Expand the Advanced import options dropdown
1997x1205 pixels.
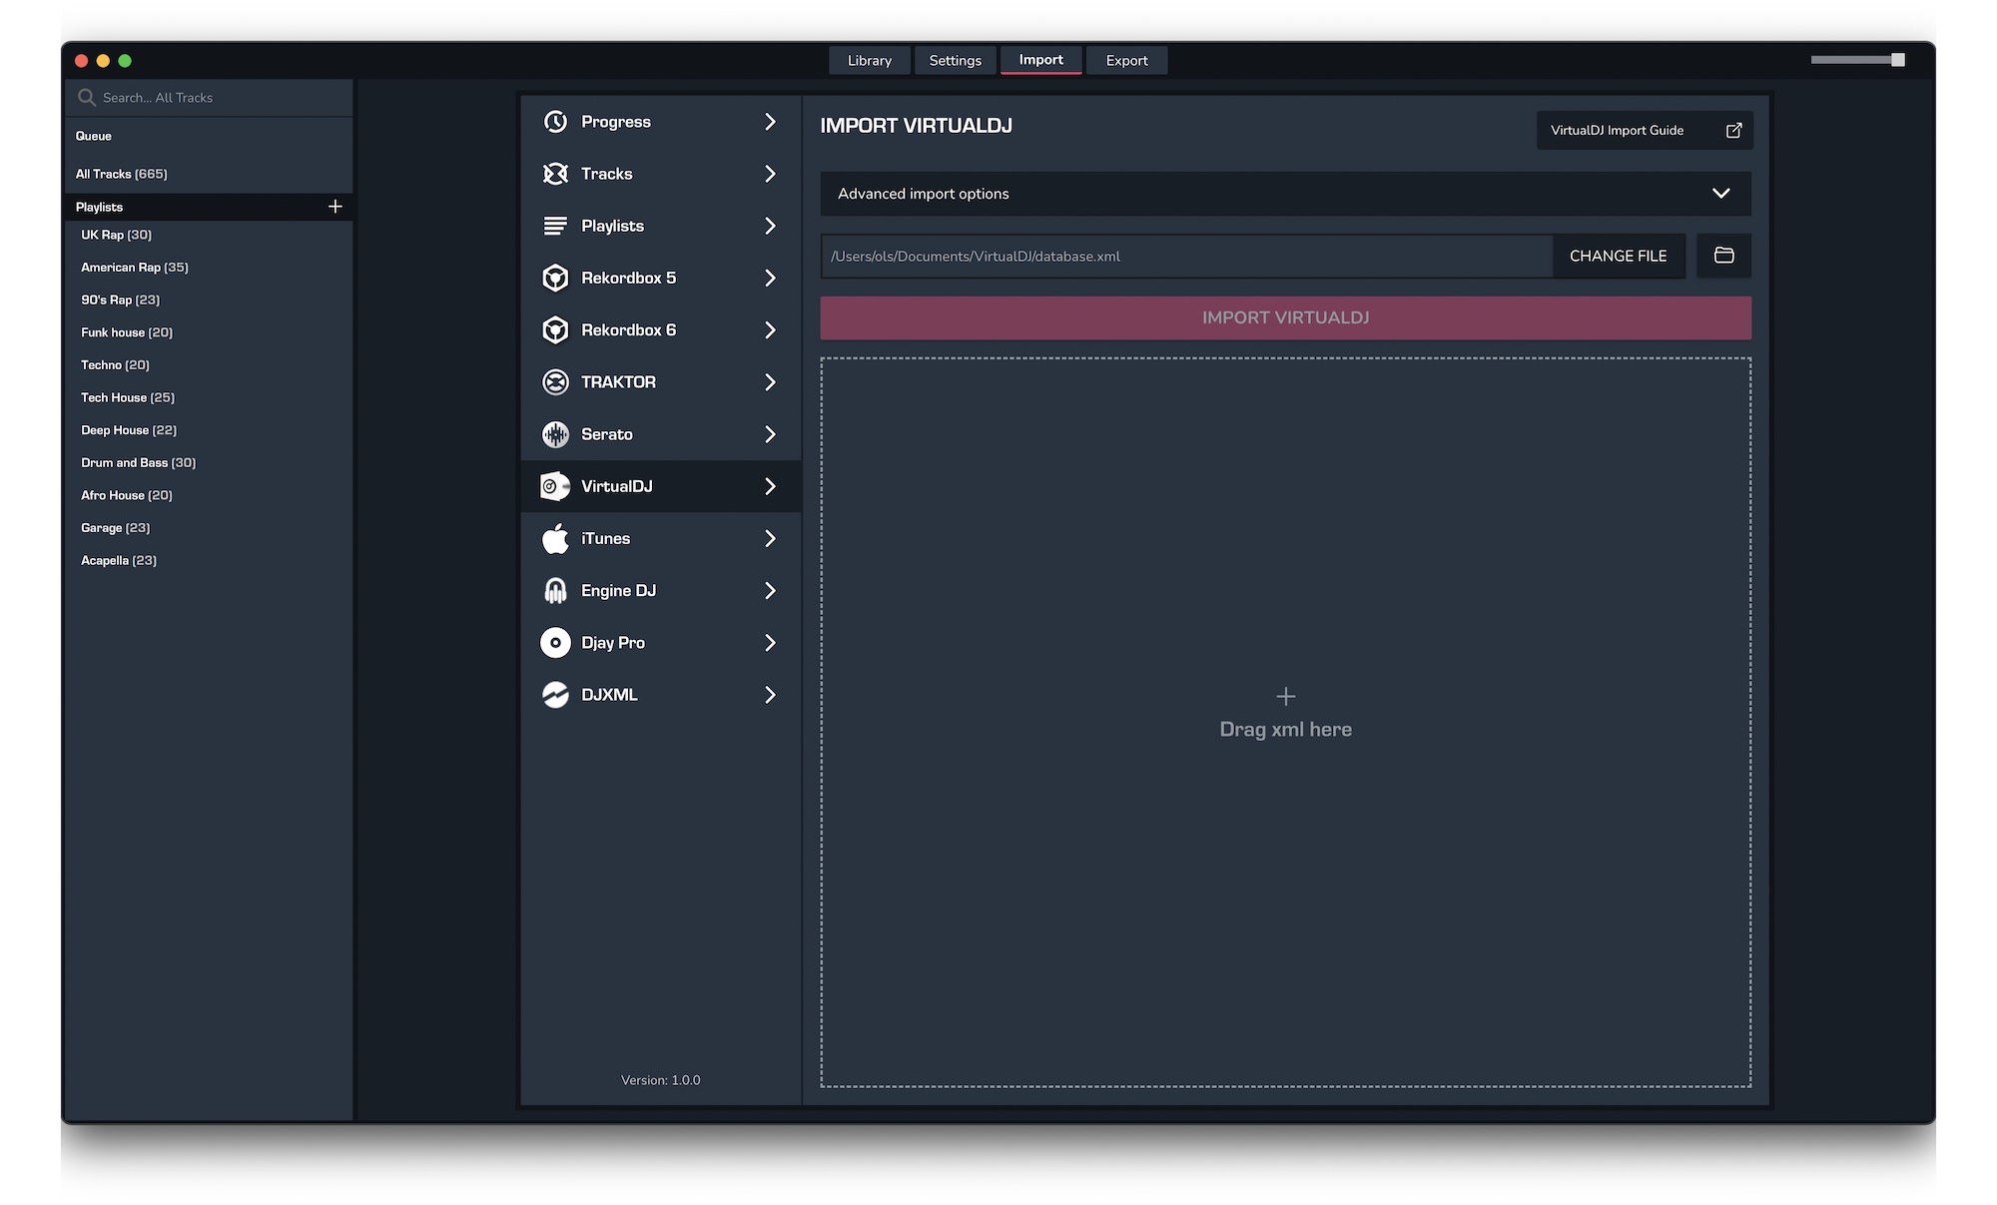click(1286, 194)
